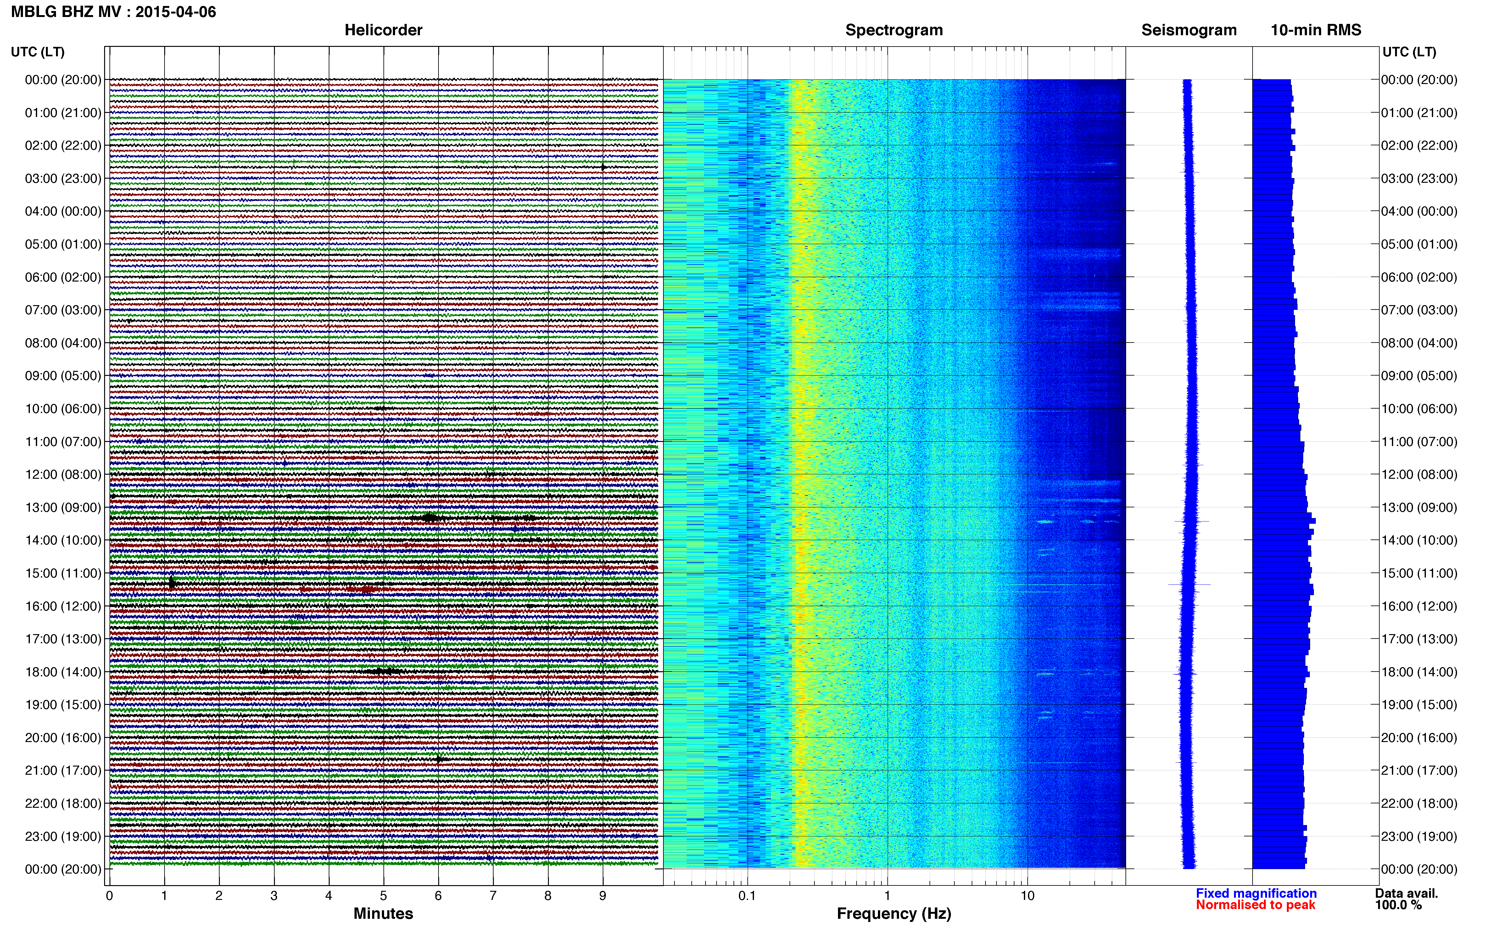1491x932 pixels.
Task: Click the '10-min RMS' panel heading
Action: (1316, 30)
